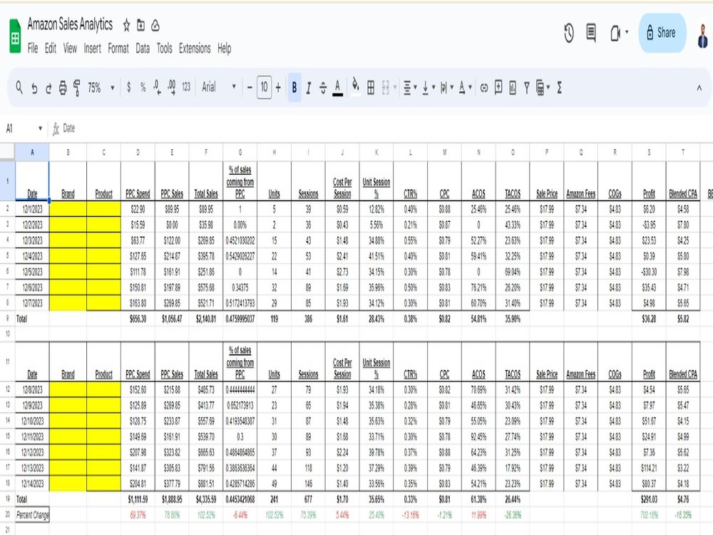Open the fill color picker
The image size is (713, 535).
tap(356, 86)
